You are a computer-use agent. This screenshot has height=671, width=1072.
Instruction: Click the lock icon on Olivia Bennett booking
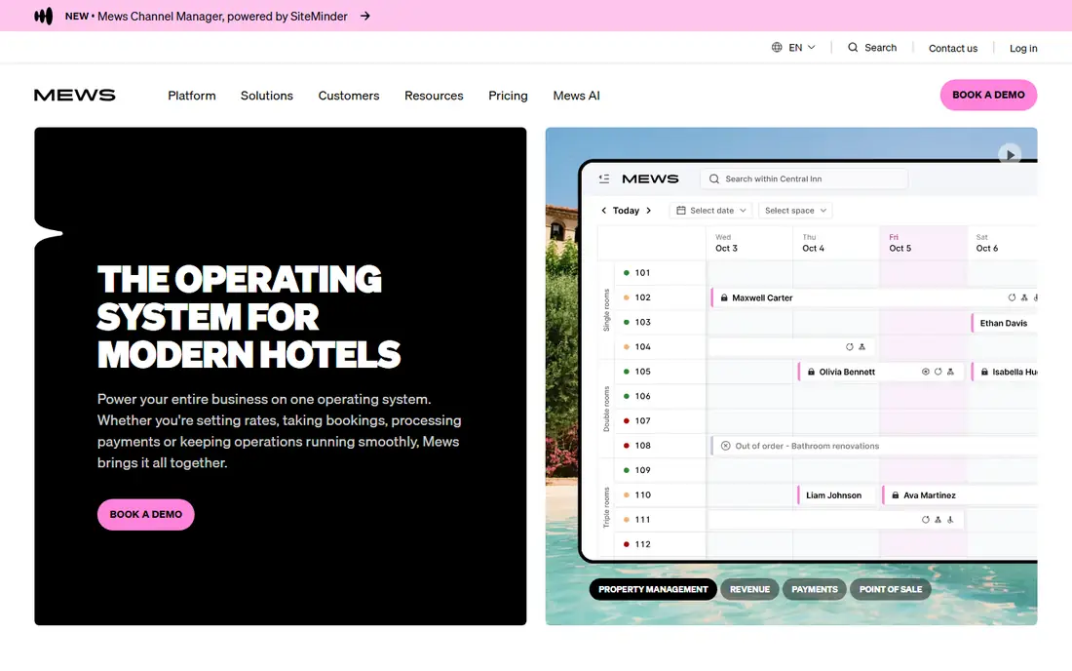pyautogui.click(x=811, y=373)
